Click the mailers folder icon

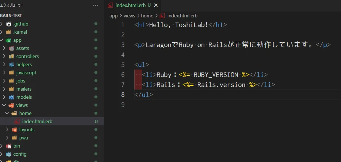pyautogui.click(x=11, y=89)
